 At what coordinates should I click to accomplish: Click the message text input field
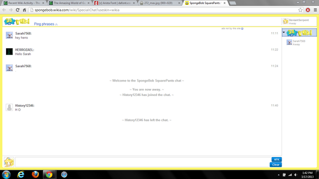[x=143, y=162]
